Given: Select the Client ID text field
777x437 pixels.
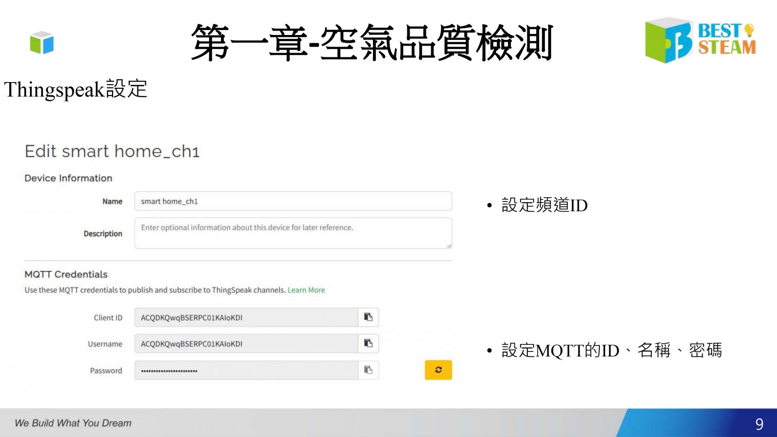Looking at the screenshot, I should [x=246, y=318].
